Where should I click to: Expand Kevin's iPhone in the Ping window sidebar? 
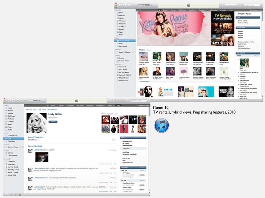tap(4, 147)
